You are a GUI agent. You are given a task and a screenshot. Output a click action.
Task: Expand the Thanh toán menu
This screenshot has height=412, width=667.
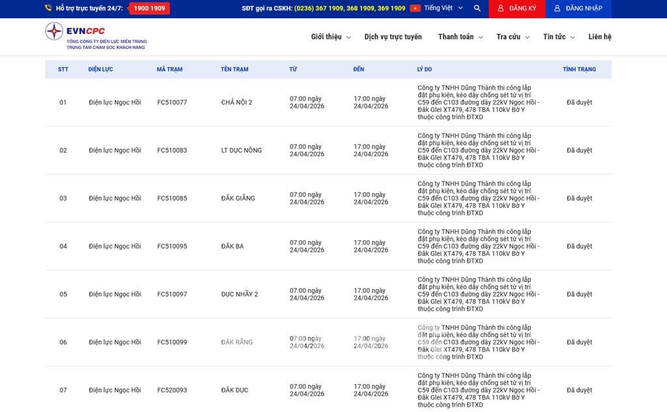[460, 37]
